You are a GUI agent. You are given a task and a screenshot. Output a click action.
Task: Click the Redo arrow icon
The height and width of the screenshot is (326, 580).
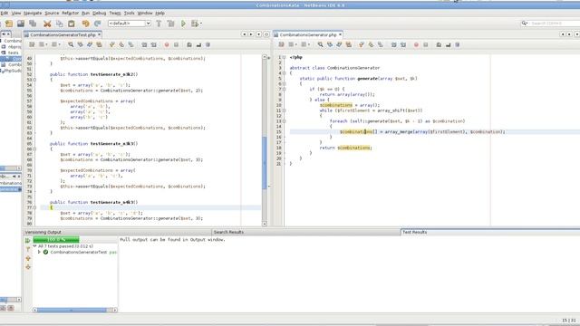pyautogui.click(x=97, y=24)
